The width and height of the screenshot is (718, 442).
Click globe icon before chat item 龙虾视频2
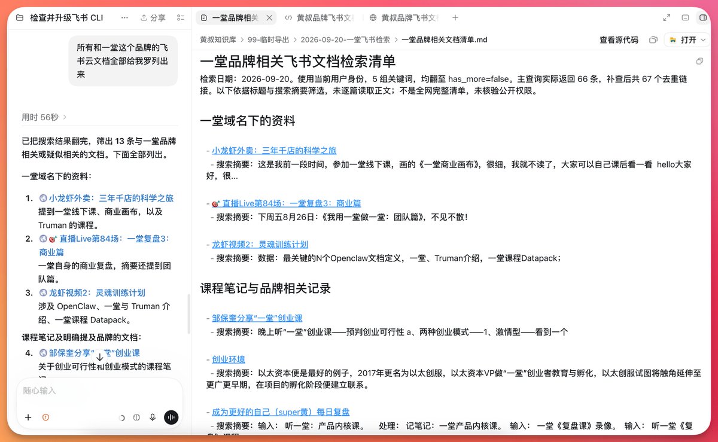pyautogui.click(x=43, y=292)
